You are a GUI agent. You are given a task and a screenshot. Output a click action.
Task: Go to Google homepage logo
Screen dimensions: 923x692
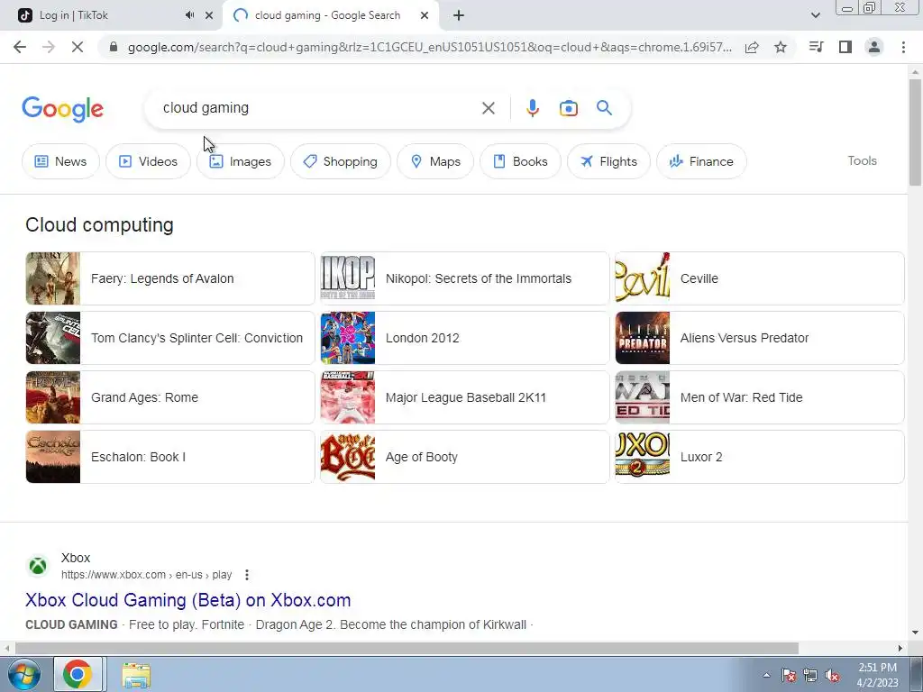pos(62,109)
